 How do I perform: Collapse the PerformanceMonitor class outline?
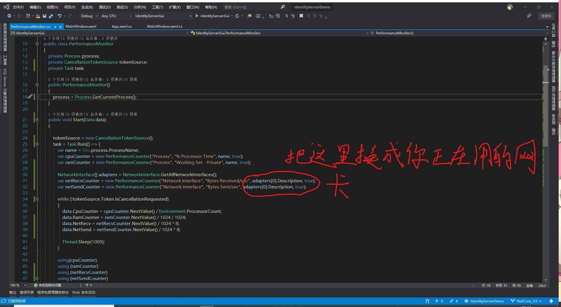point(37,44)
